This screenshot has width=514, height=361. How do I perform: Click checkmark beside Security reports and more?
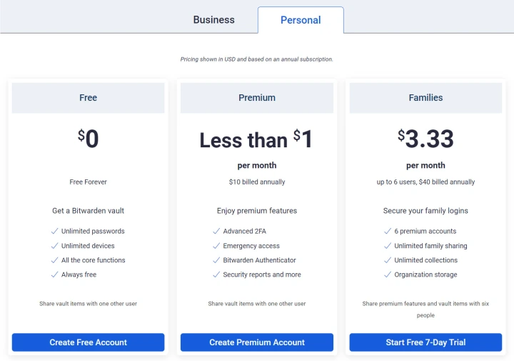coord(216,275)
